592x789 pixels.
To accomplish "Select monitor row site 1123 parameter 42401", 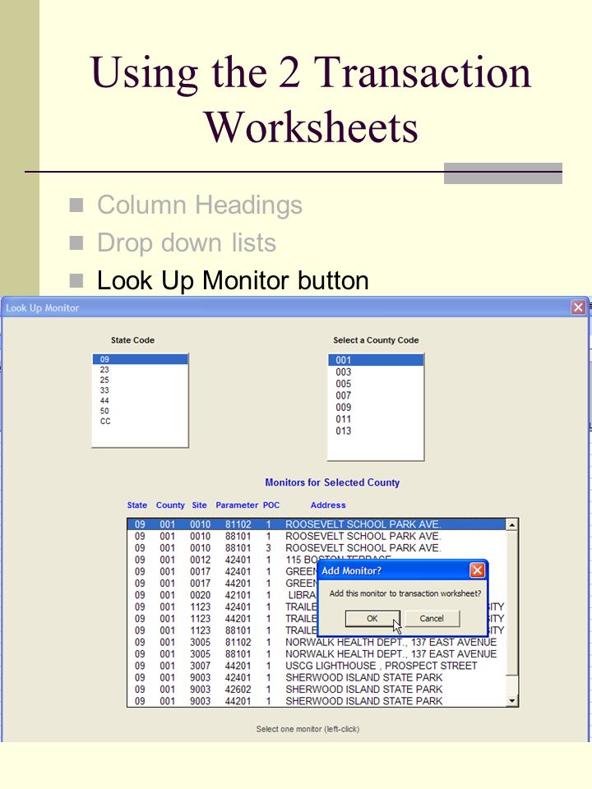I will pos(221,607).
